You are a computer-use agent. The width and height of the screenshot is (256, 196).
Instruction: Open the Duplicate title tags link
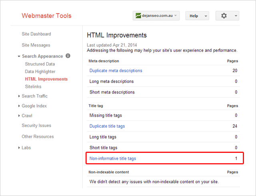(x=107, y=126)
